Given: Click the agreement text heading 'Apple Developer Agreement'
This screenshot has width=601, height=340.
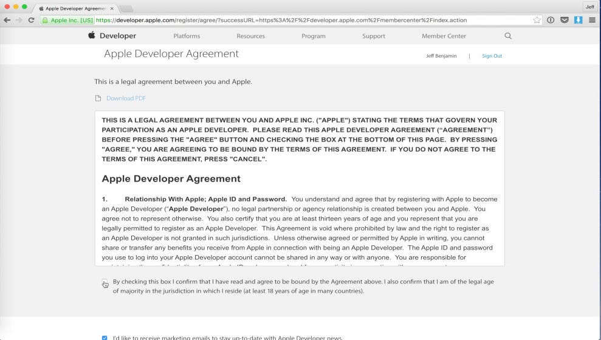Looking at the screenshot, I should (x=171, y=179).
